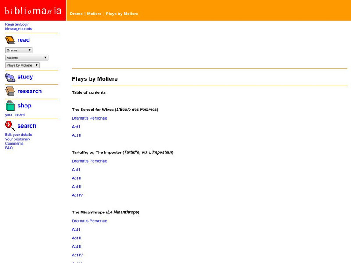Open Dramatis Personae for The School for Wives

90,118
